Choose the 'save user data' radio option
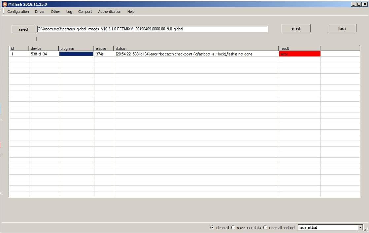The width and height of the screenshot is (369, 233). click(233, 227)
